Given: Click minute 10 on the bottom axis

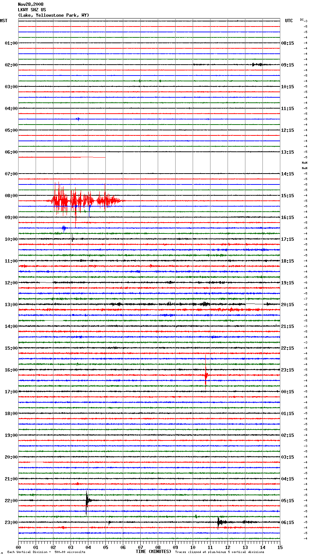Looking at the screenshot, I should [193, 547].
